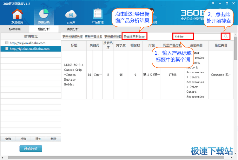Image resolution: width=238 pixels, height=160 pixels.
Task: Click the 当前类目 column header
Action: (x=196, y=45)
